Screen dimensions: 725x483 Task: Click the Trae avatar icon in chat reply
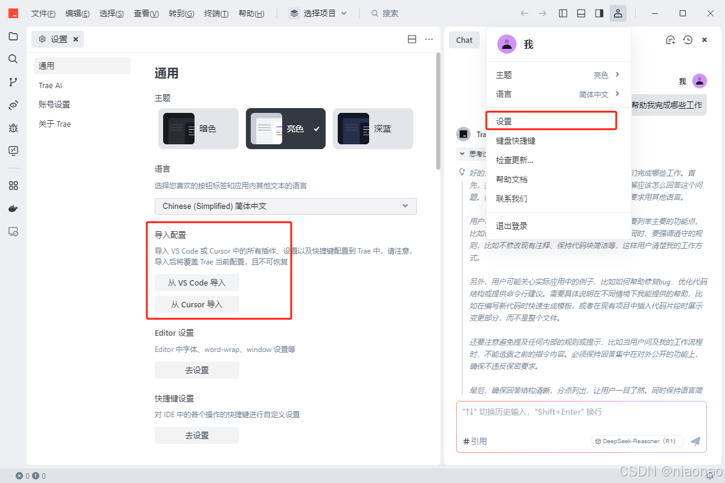click(x=463, y=134)
